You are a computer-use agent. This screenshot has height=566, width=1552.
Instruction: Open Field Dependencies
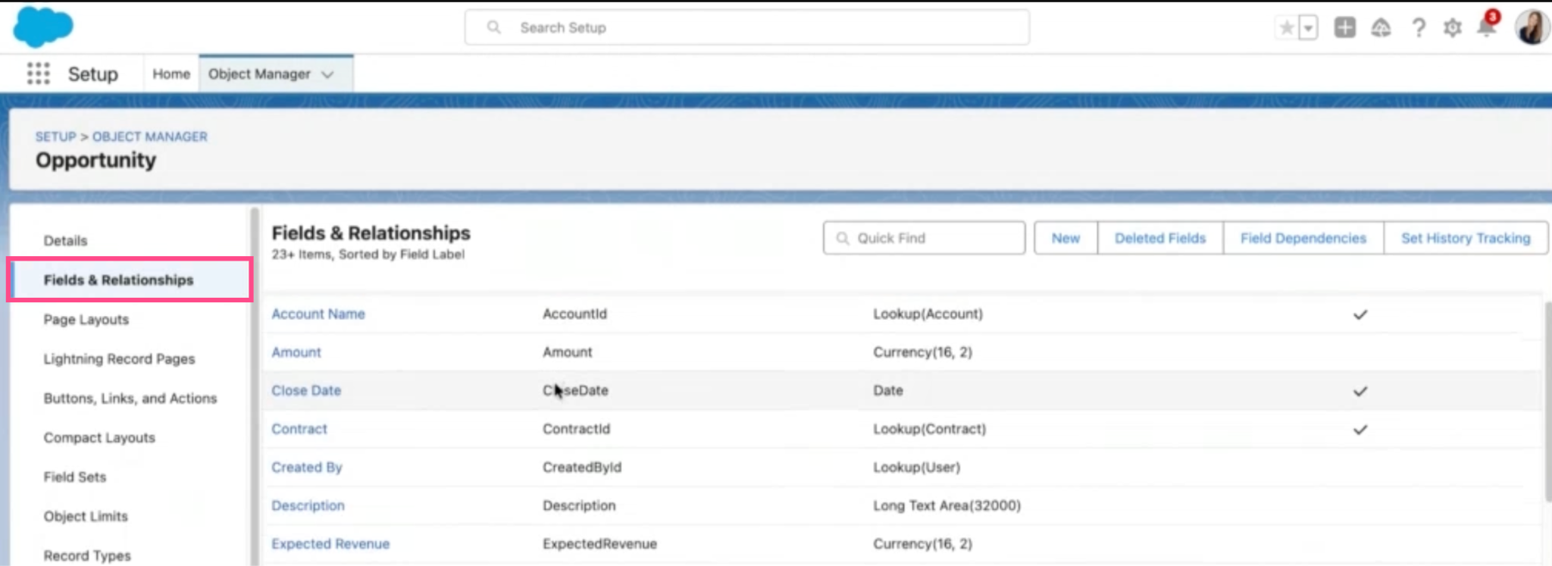click(1303, 238)
